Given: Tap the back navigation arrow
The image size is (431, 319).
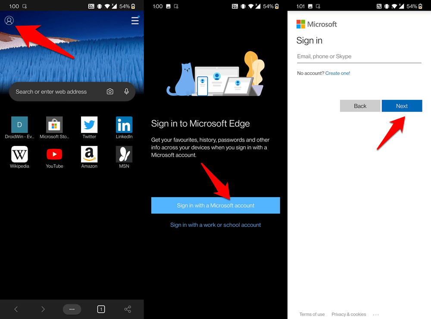Looking at the screenshot, I should tap(16, 309).
